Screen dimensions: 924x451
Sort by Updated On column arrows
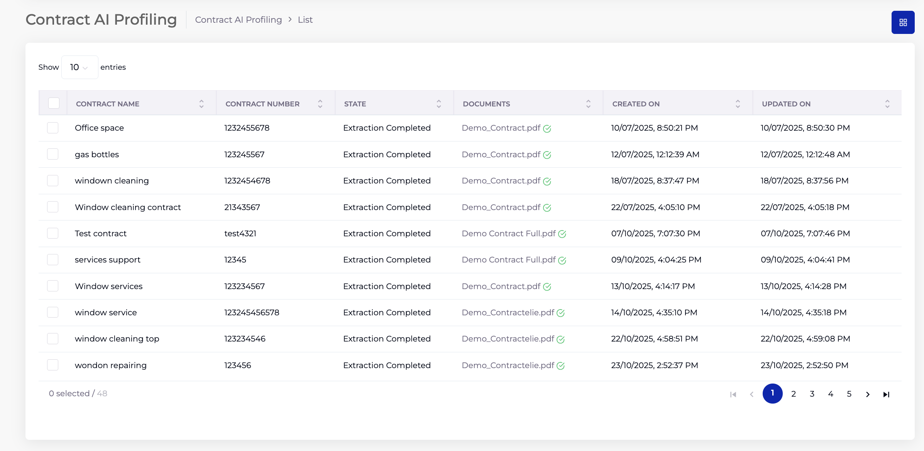click(887, 104)
